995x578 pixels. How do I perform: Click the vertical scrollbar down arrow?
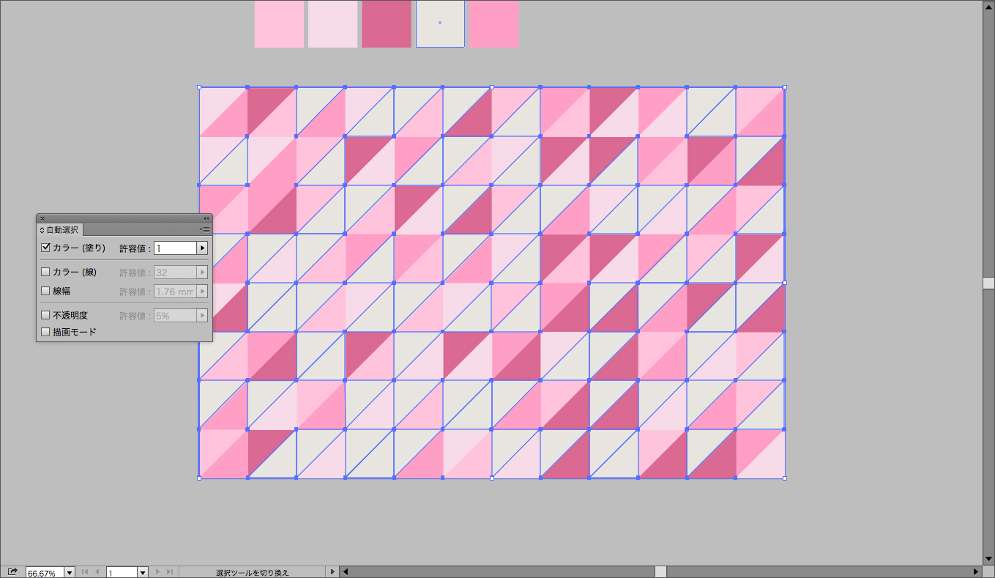pyautogui.click(x=988, y=559)
